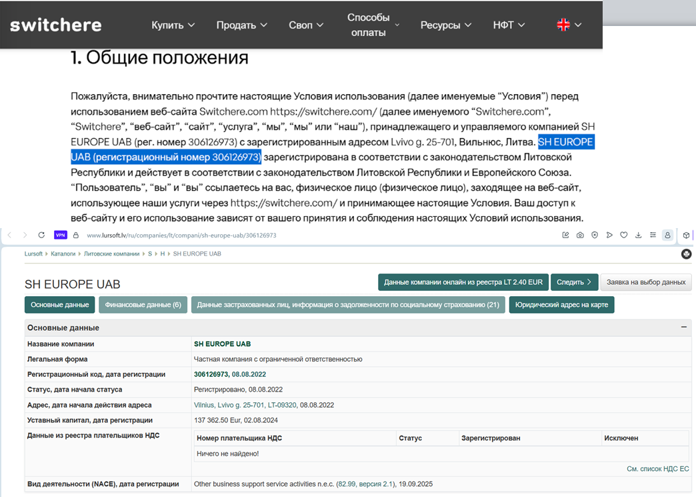Open the См. список НДС ЕС link
The image size is (696, 497).
tap(658, 468)
